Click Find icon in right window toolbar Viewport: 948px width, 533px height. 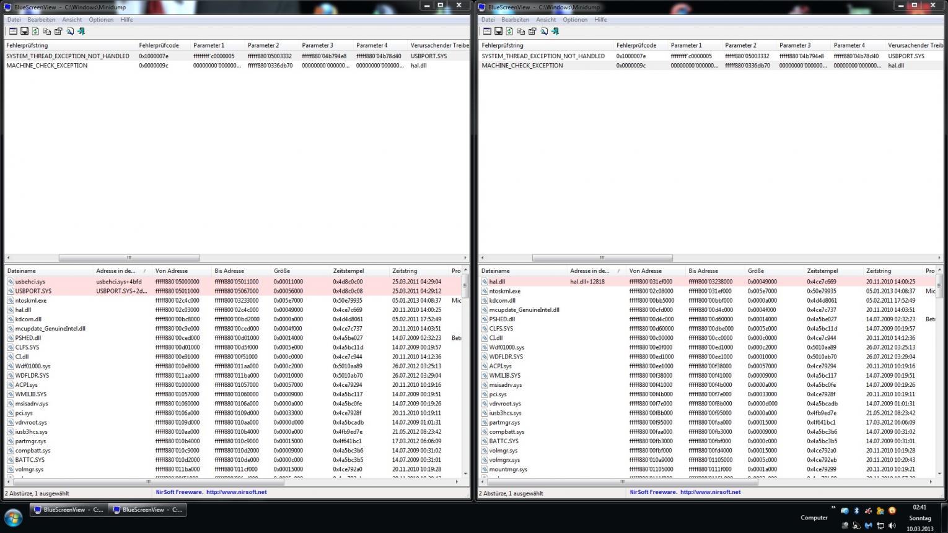[544, 31]
